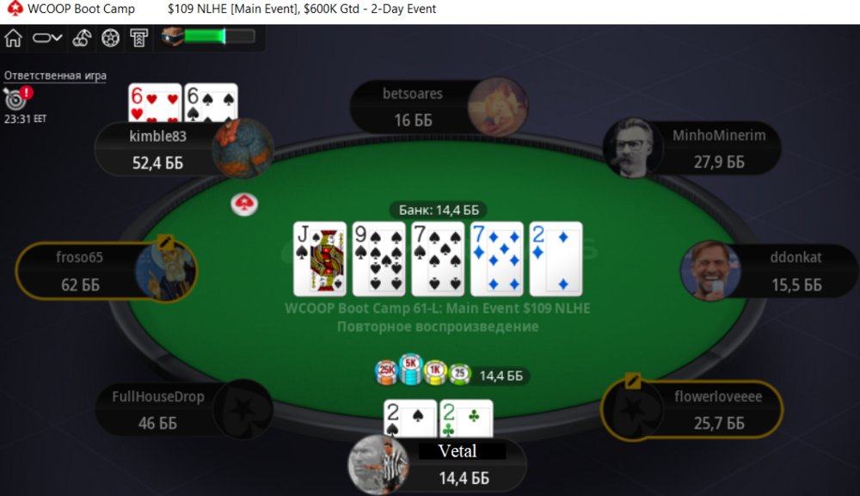Edit note on flowerloveeee pencil icon
Screen dimensions: 860x496
(632, 380)
